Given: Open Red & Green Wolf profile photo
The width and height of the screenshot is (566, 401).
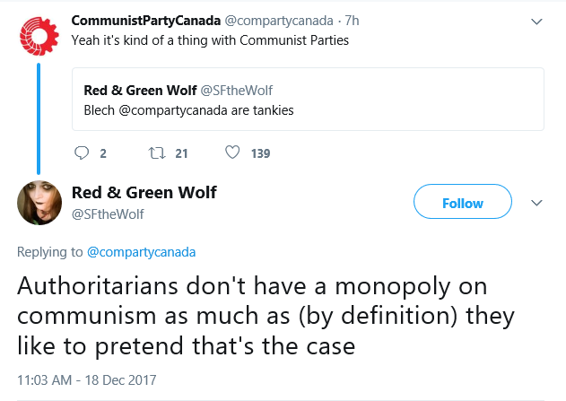Looking at the screenshot, I should (39, 203).
